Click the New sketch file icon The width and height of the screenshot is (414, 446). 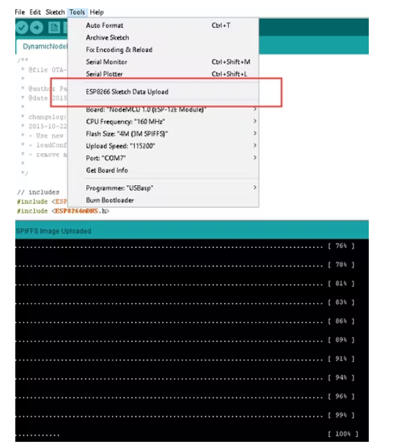54,28
